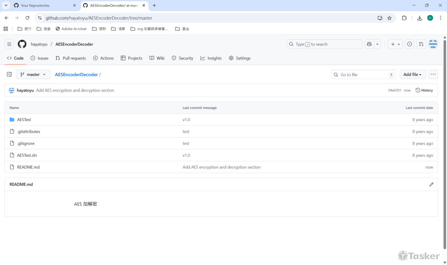
Task: Open the README.md file link
Action: pyautogui.click(x=28, y=167)
